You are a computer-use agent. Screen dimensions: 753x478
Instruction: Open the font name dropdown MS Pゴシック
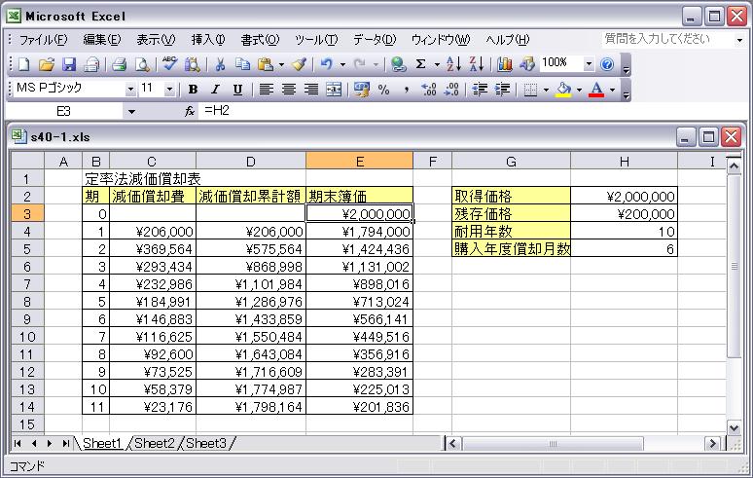(x=130, y=90)
